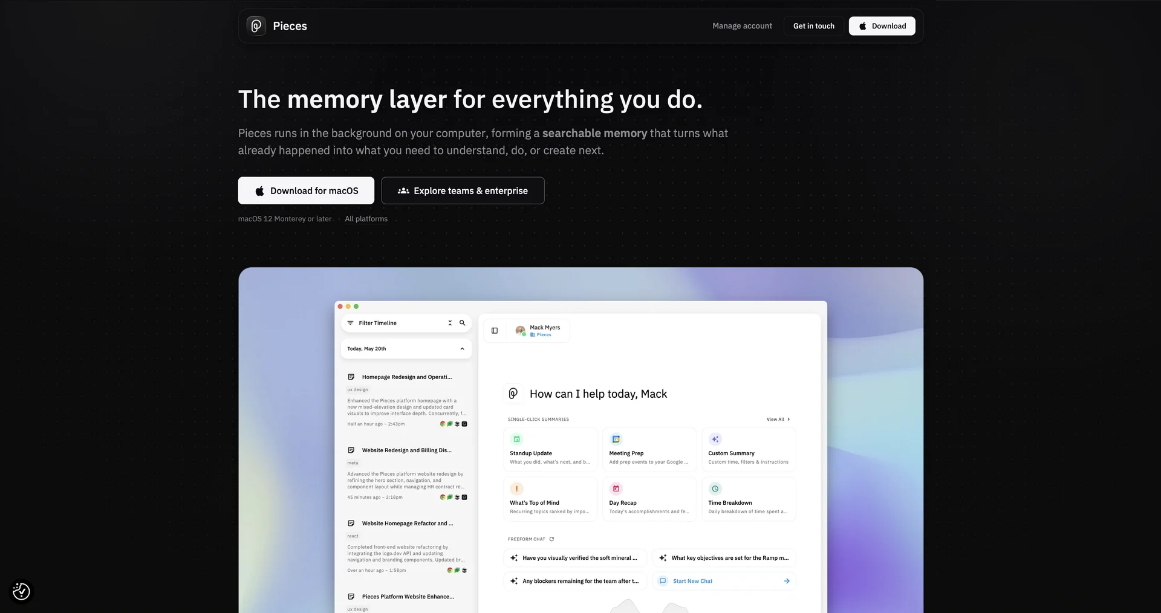Image resolution: width=1161 pixels, height=613 pixels.
Task: Select the Time Breakdown clock icon
Action: (x=715, y=488)
